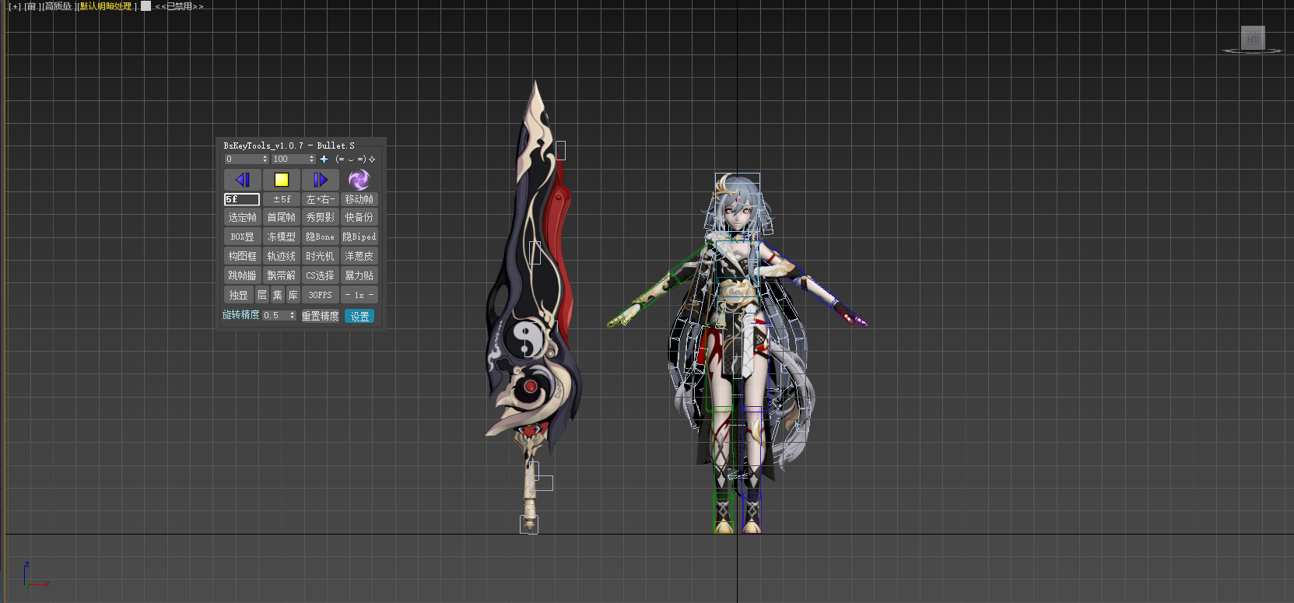Click the blue 设置 settings button

coord(359,316)
